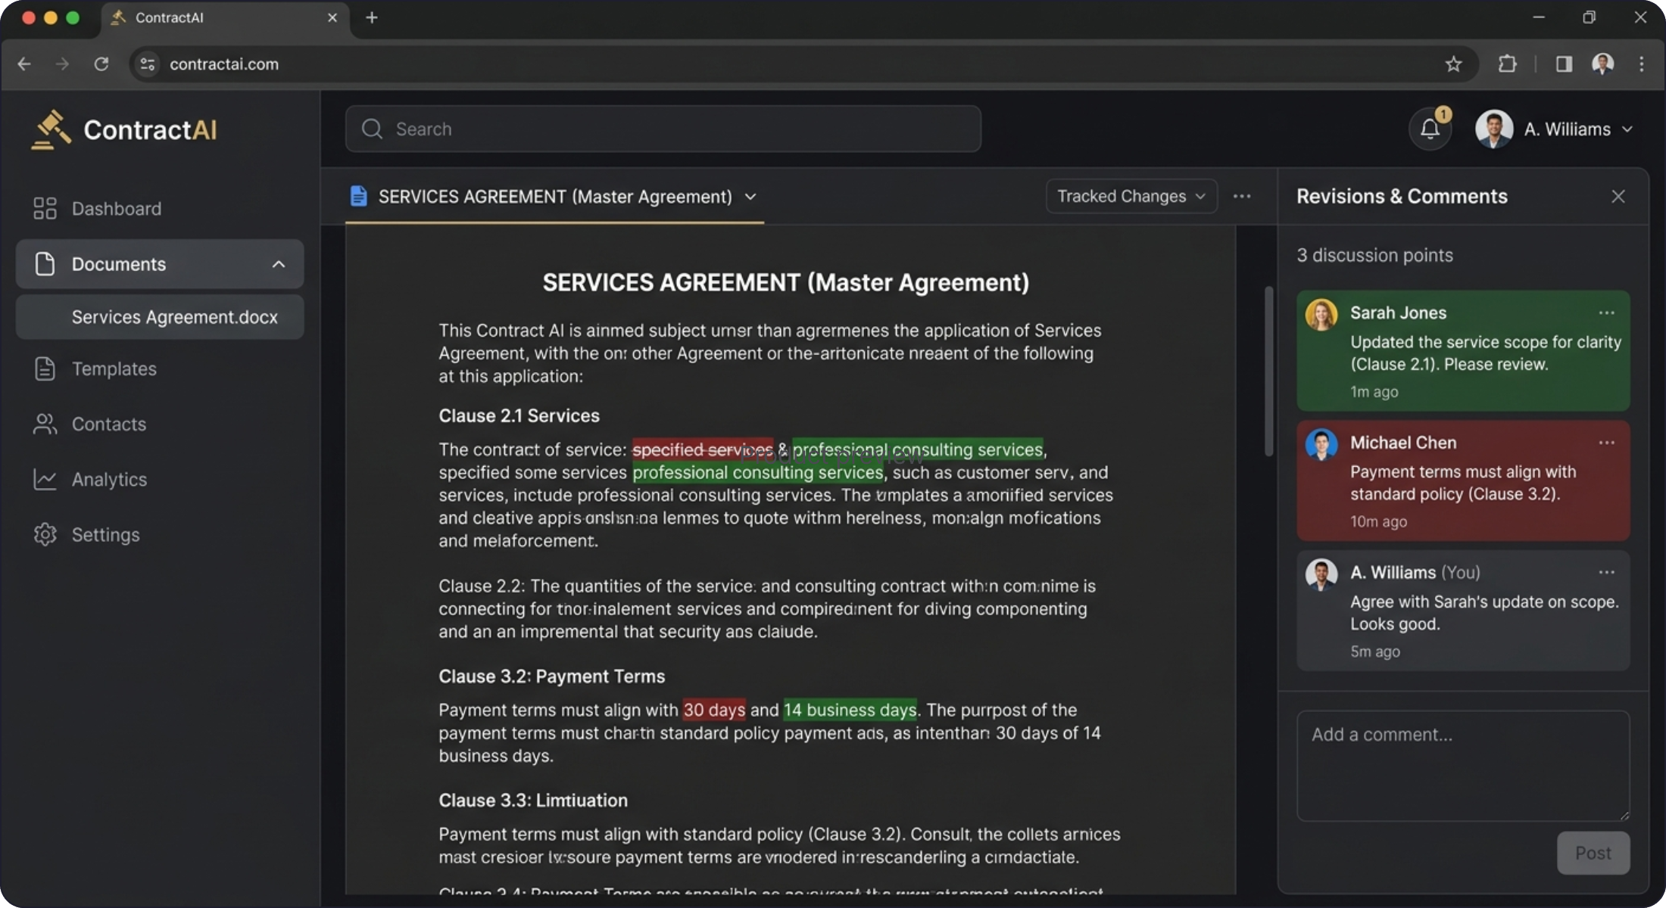This screenshot has width=1666, height=908.
Task: Open the document overflow menu next to Tracked Changes
Action: pyautogui.click(x=1242, y=196)
